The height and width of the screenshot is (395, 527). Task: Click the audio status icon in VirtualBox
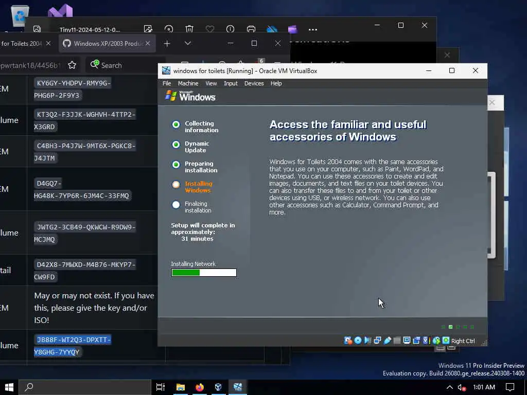click(x=367, y=340)
